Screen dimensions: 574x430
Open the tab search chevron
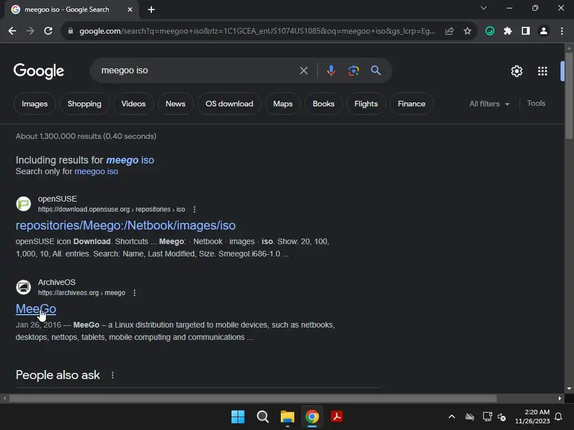click(x=484, y=8)
